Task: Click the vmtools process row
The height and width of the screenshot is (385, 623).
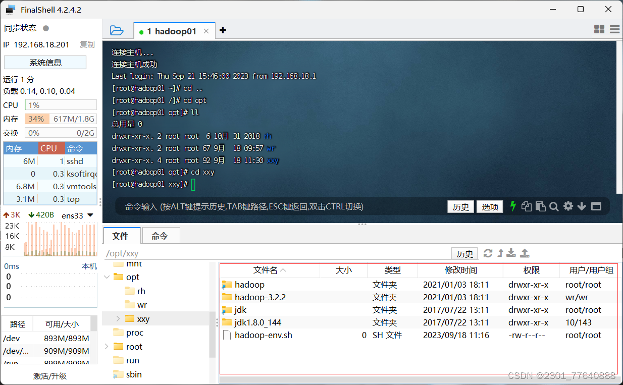Action: point(50,186)
